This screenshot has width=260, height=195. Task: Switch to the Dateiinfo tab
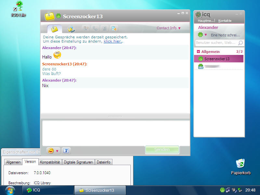[104, 162]
